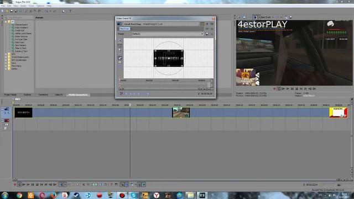This screenshot has width=354, height=199.
Task: Toggle Enable snapping on the timeline toolbar
Action: (x=122, y=185)
